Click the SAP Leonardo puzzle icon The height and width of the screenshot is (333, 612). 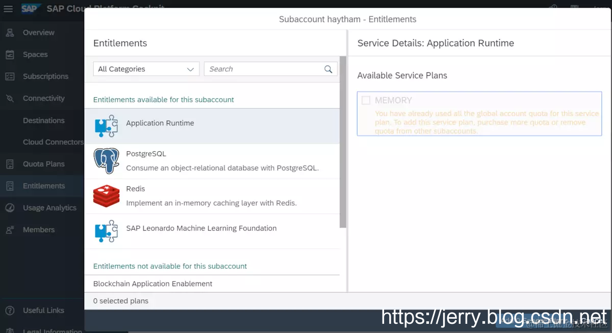tap(107, 231)
